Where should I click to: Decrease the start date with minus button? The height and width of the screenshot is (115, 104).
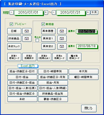12,13
